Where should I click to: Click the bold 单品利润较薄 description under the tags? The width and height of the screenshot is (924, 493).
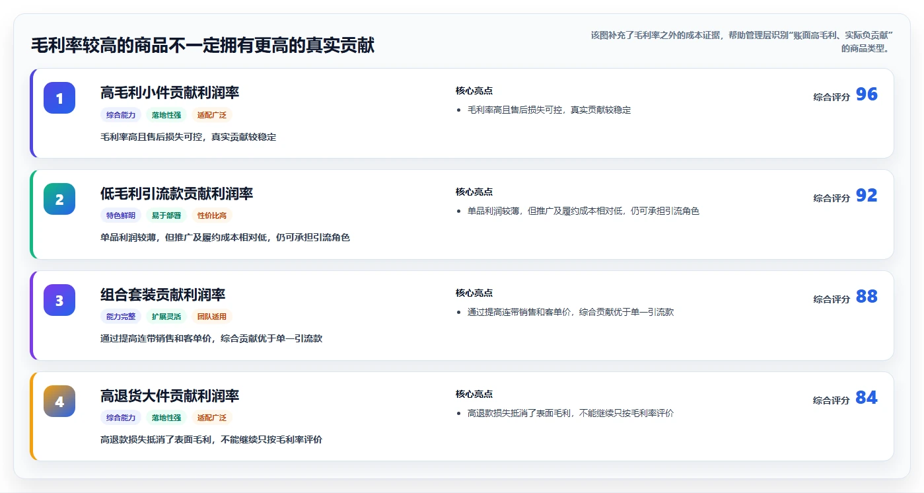[x=225, y=237]
